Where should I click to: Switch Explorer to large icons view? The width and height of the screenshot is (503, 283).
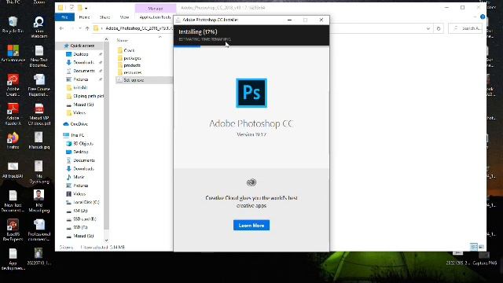(x=481, y=247)
